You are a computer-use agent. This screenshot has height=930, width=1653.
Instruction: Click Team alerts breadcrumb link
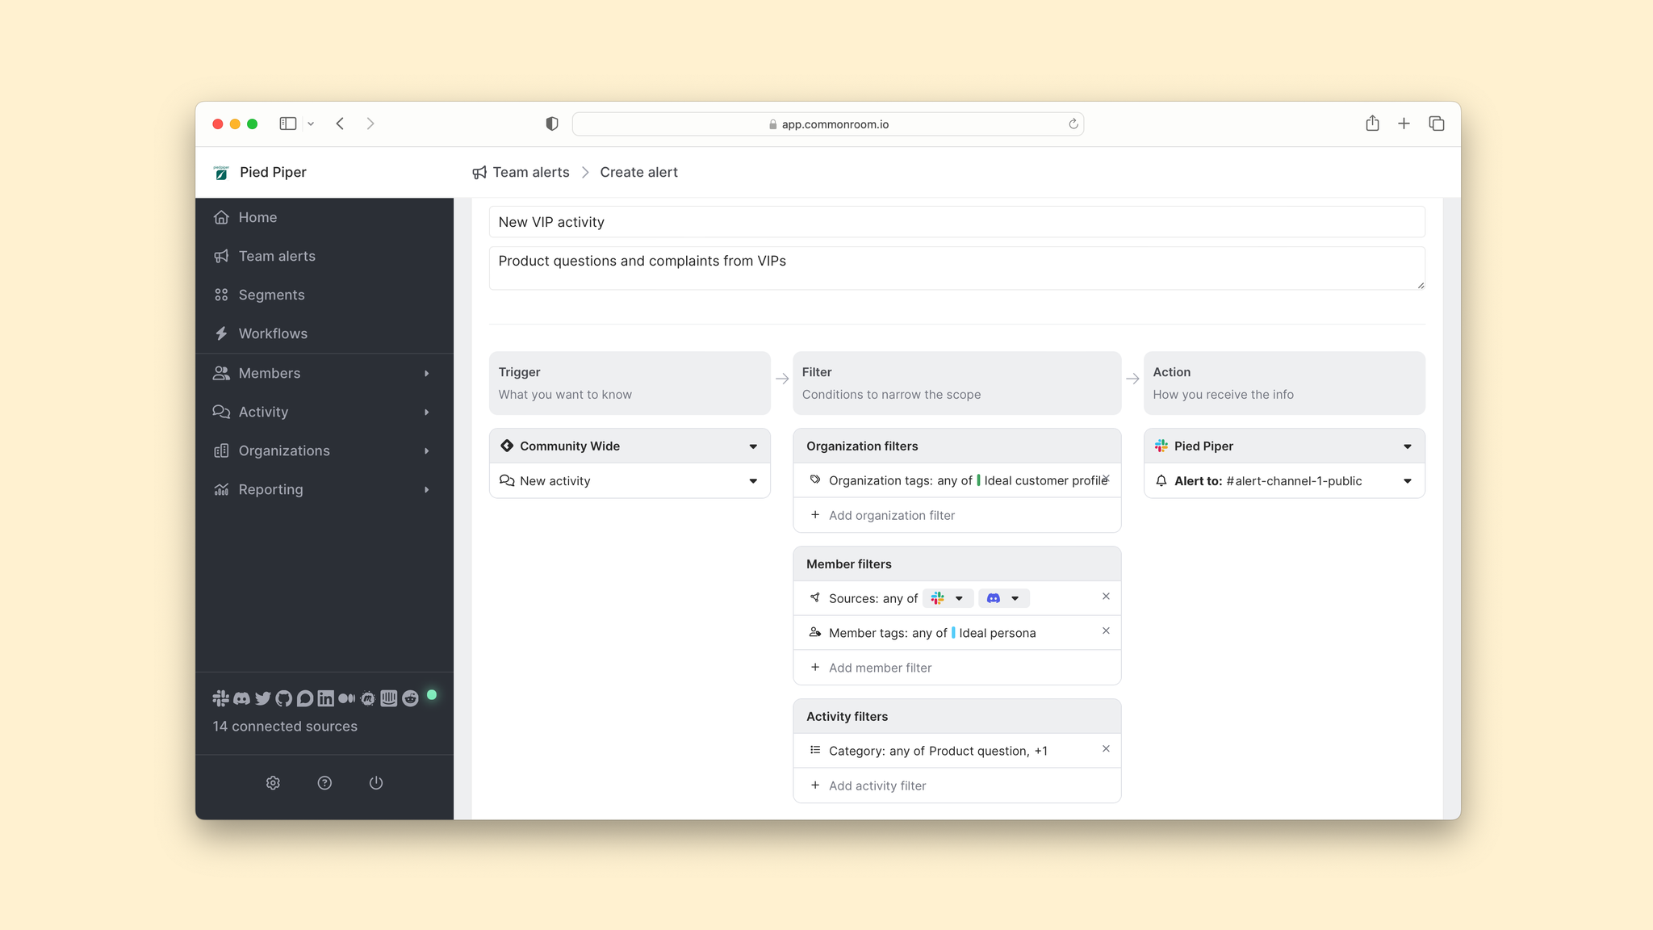coord(530,172)
